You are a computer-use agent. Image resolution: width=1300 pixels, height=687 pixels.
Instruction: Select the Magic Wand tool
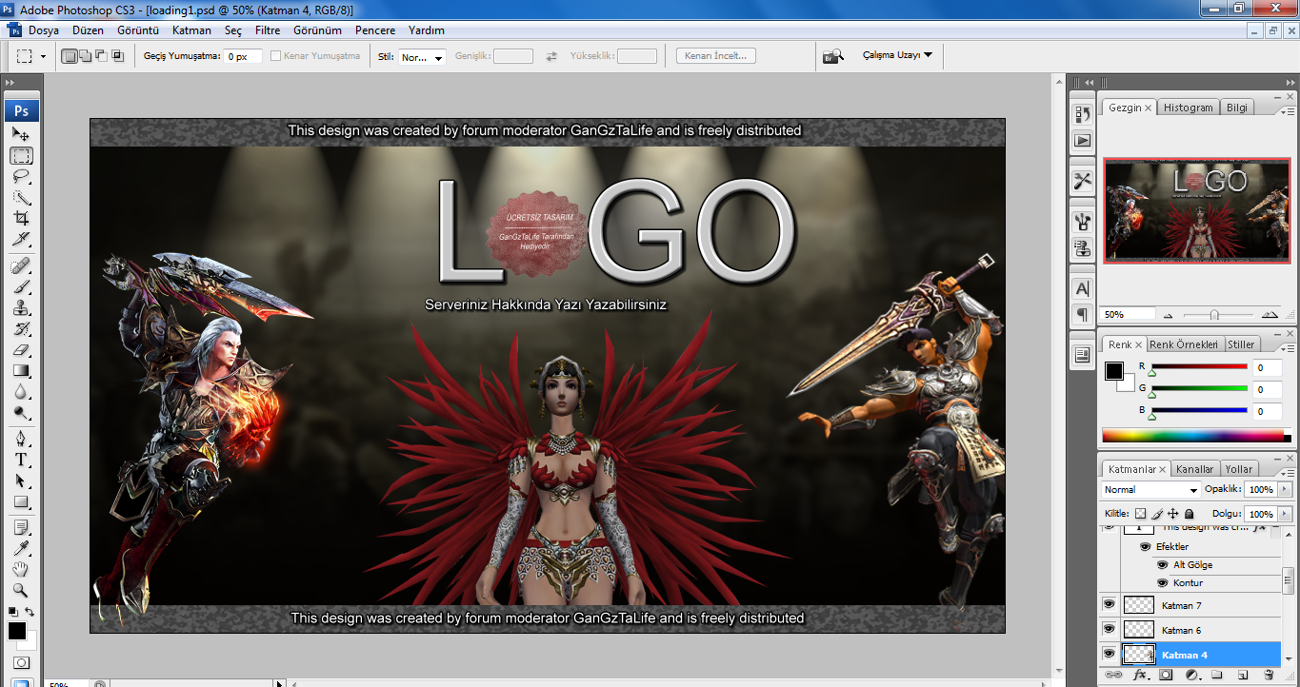(x=21, y=198)
